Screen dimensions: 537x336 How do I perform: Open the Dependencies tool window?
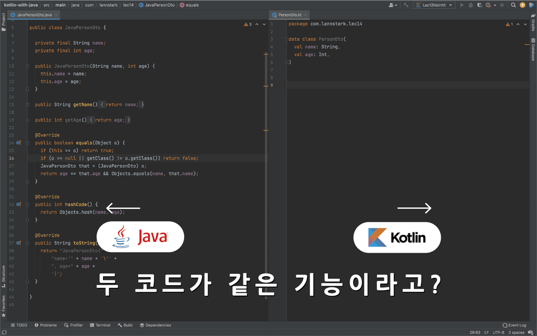point(156,325)
